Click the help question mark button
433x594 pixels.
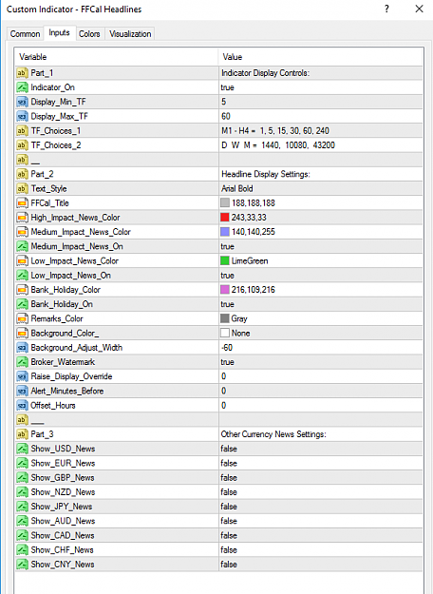point(386,9)
